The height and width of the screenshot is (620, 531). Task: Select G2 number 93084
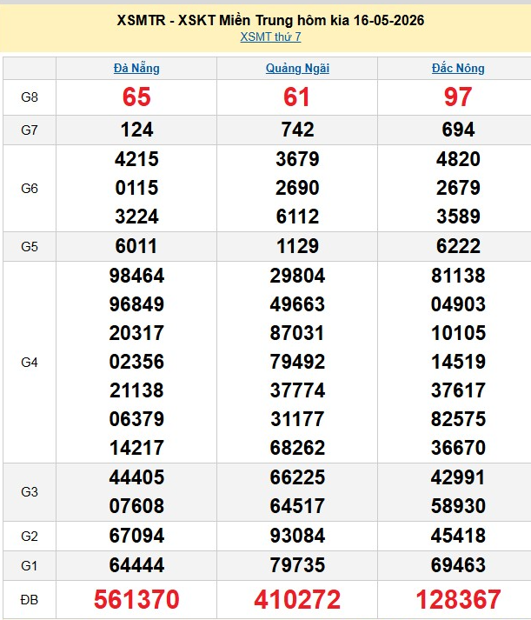pos(297,536)
